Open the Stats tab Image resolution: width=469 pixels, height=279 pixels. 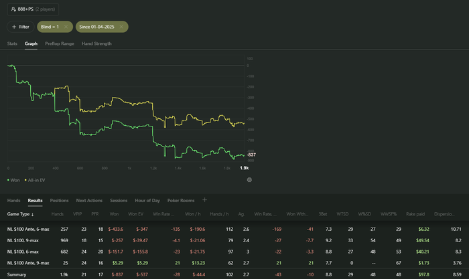[x=12, y=43]
